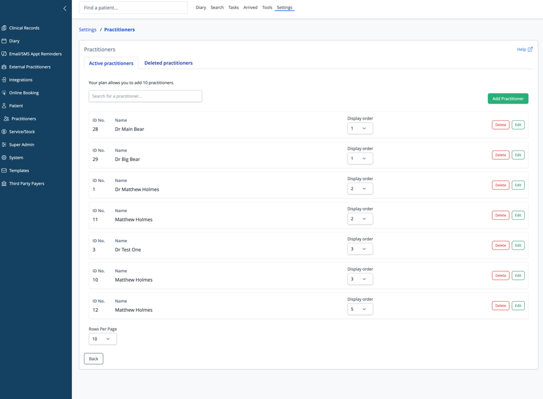The height and width of the screenshot is (399, 543).
Task: Collapse the sidebar with the chevron icon
Action: (x=65, y=8)
